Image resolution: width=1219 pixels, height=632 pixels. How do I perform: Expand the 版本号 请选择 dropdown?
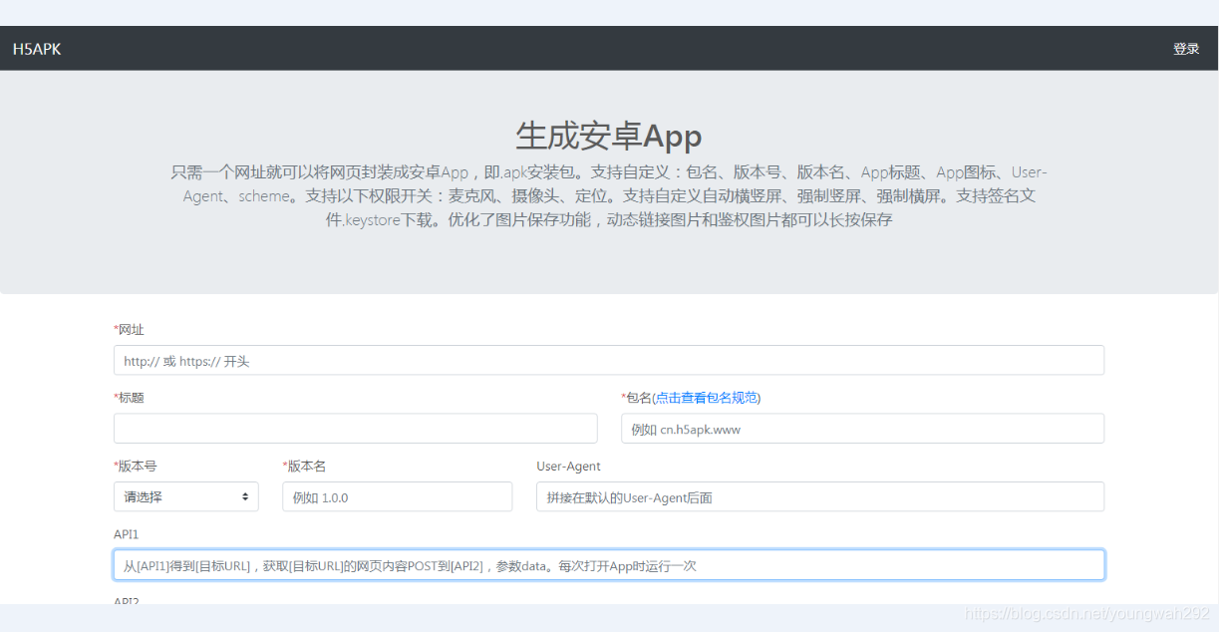click(186, 496)
